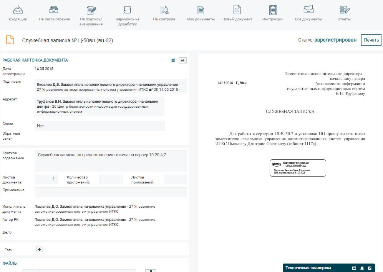Open На подпись/визирование section
Screen dimensions: 383x272
pyautogui.click(x=91, y=15)
